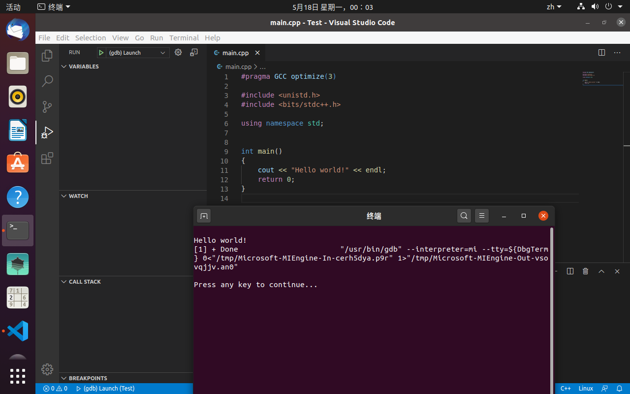630x394 pixels.
Task: Change the C++ language mode in status bar
Action: click(566, 389)
